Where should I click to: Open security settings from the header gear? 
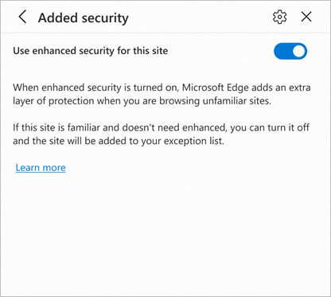pyautogui.click(x=280, y=18)
